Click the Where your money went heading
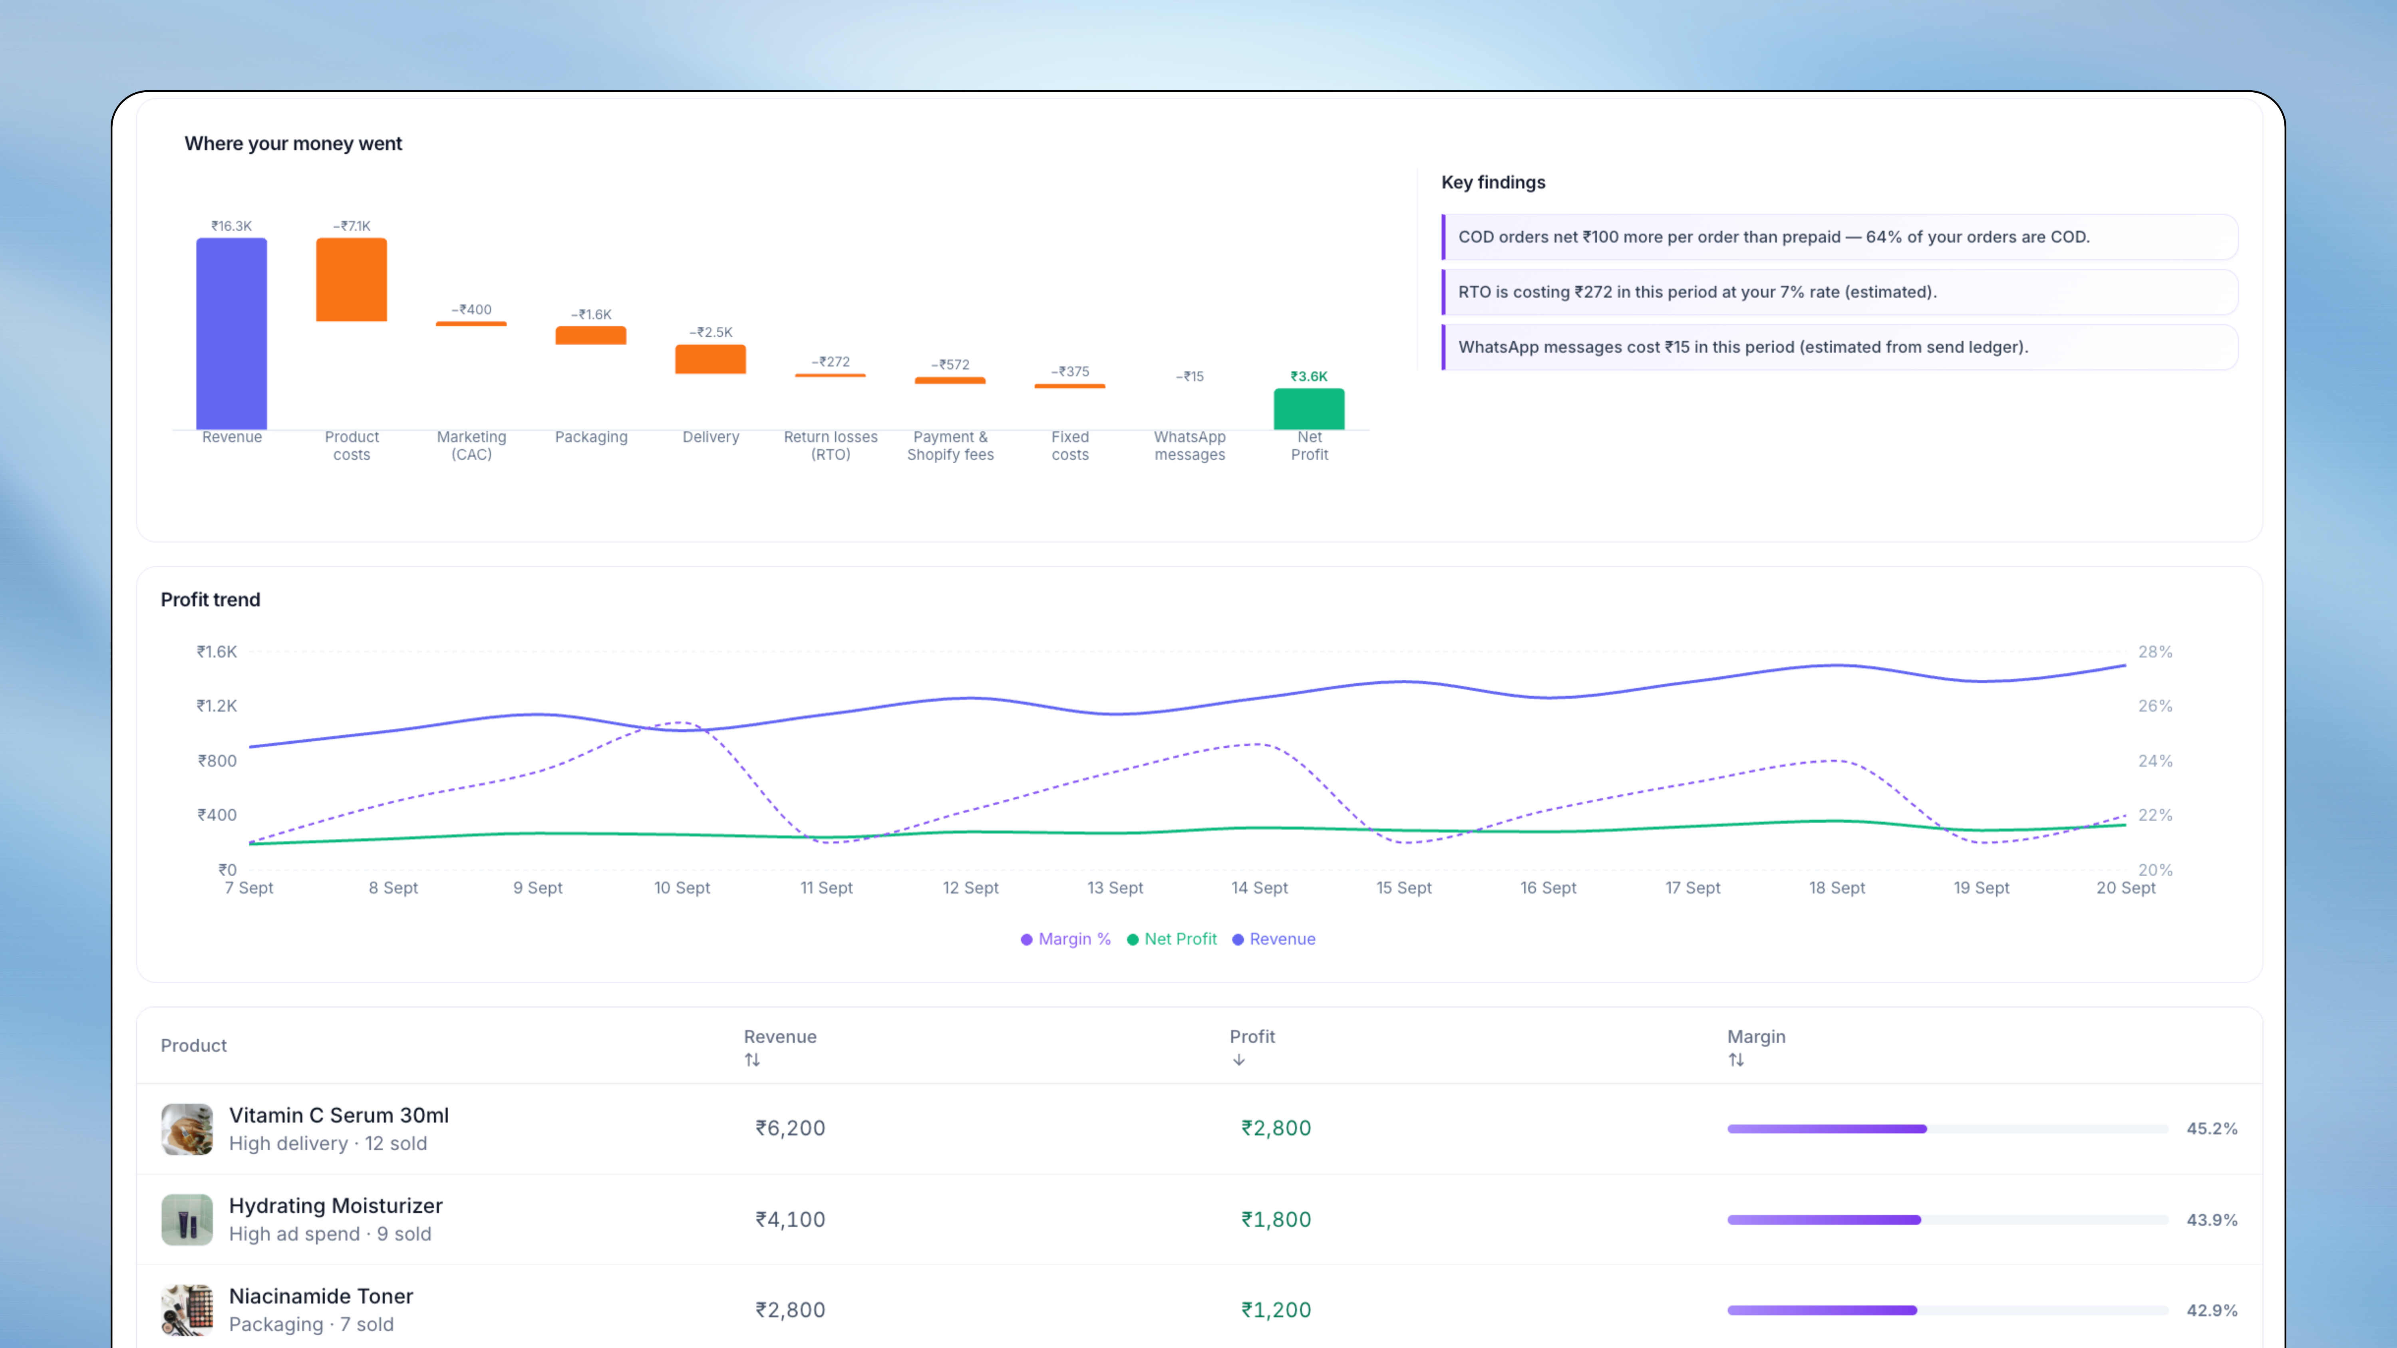This screenshot has height=1348, width=2397. pos(293,143)
